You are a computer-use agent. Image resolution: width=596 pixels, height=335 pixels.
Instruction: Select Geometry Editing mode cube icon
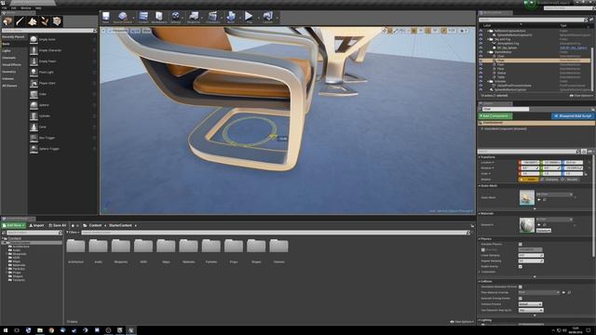[57, 21]
